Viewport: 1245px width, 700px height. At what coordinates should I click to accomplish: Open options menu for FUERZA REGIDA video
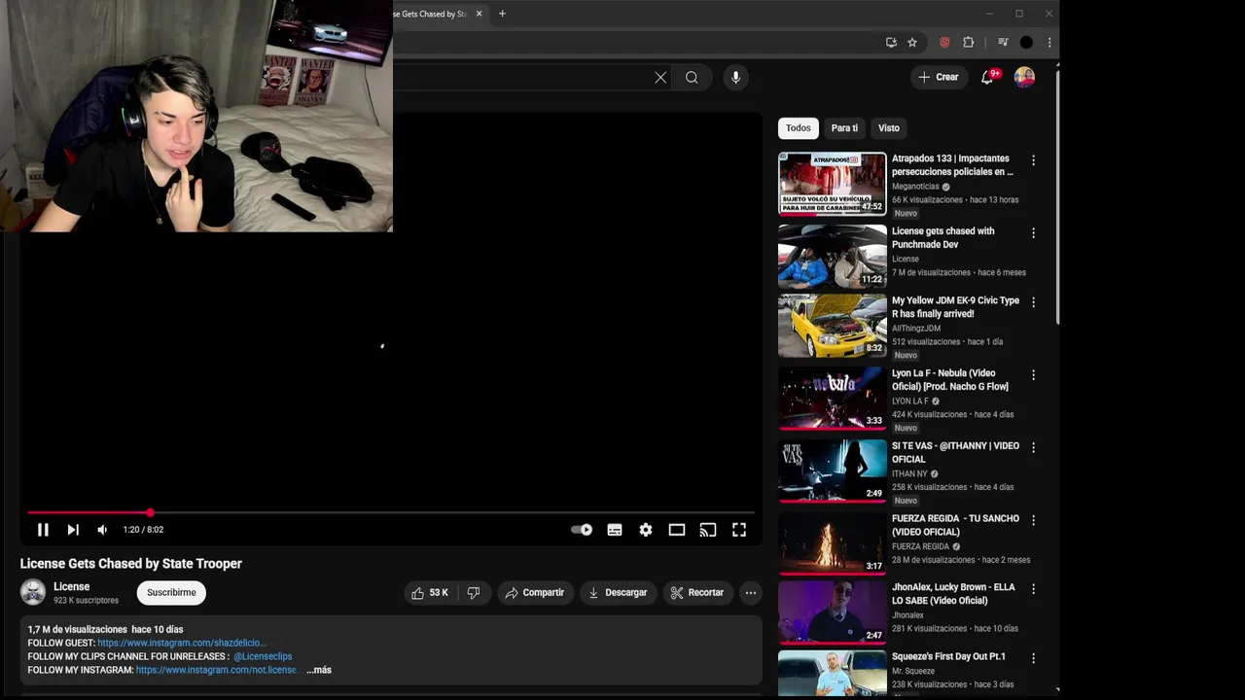[1033, 521]
